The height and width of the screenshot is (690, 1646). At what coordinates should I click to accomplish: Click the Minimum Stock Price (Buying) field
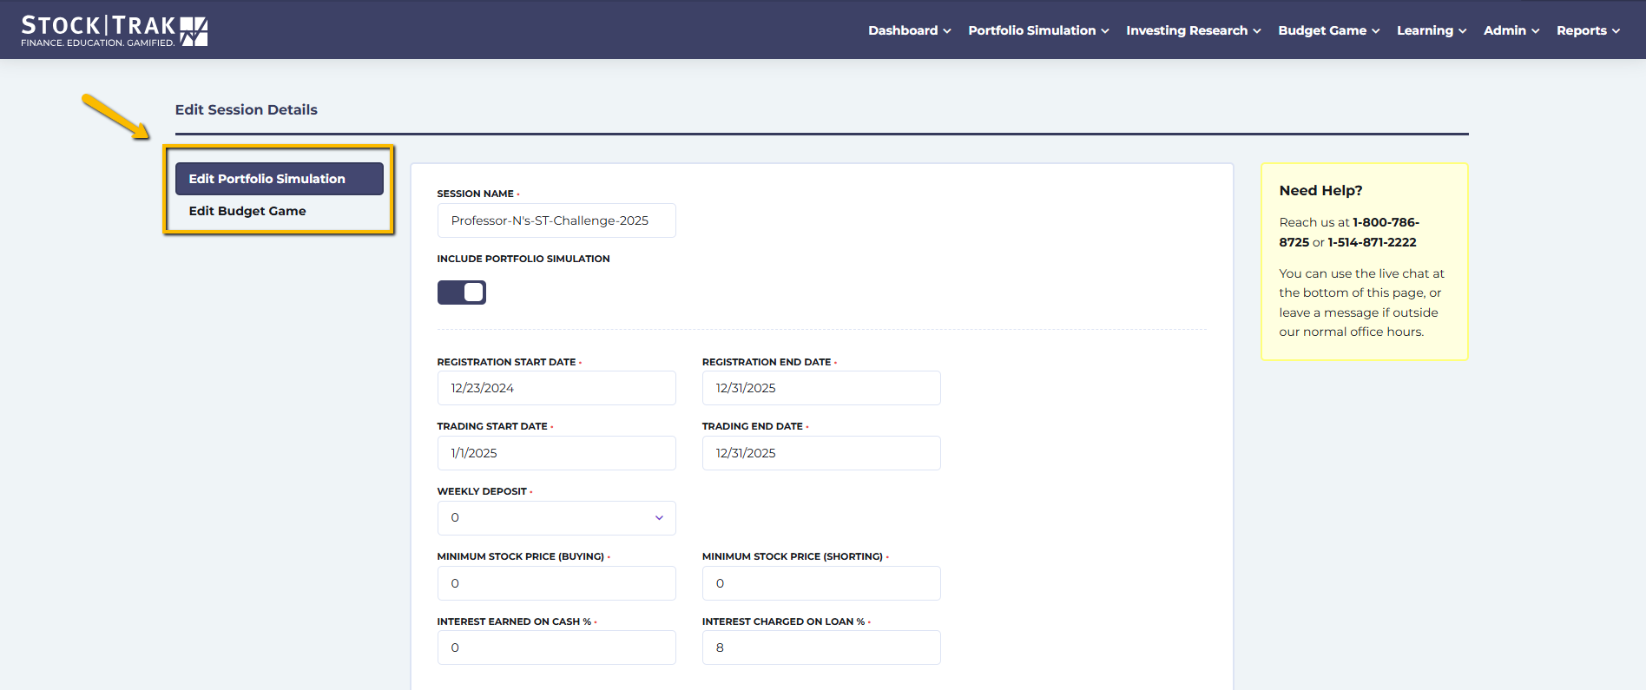point(556,583)
